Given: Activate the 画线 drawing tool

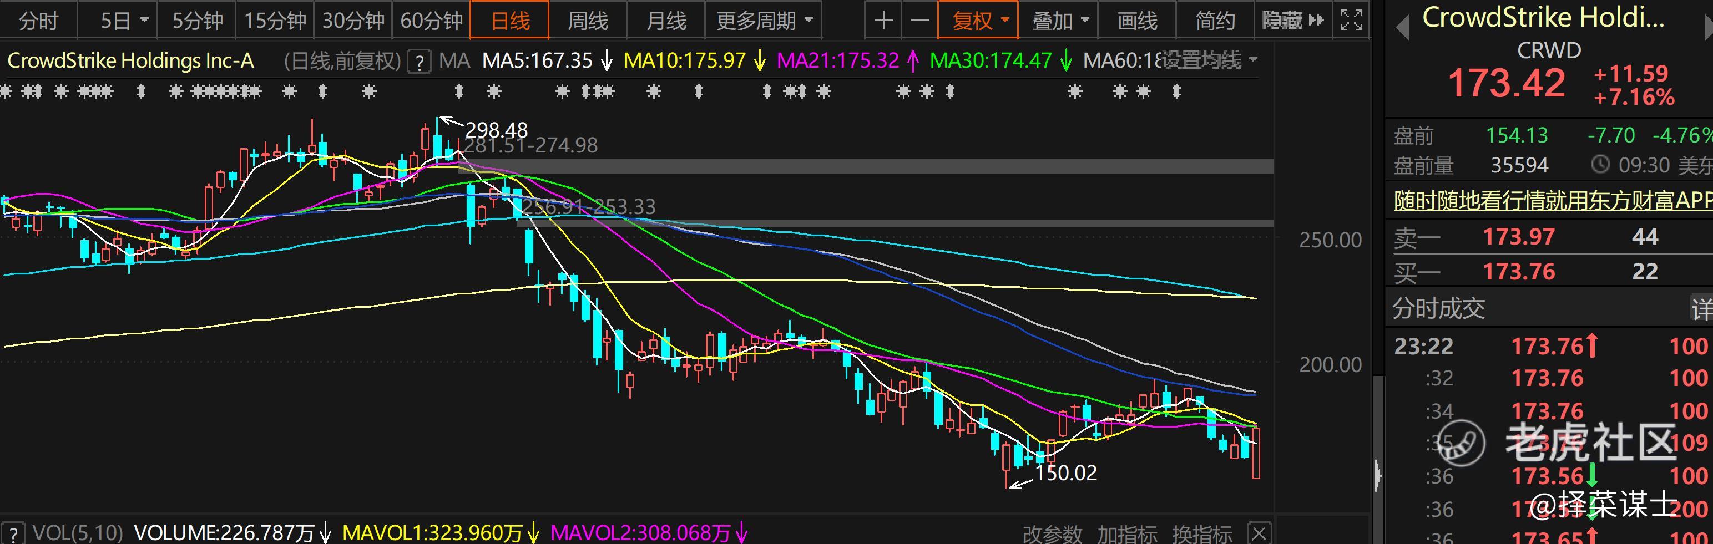Looking at the screenshot, I should pyautogui.click(x=1137, y=21).
